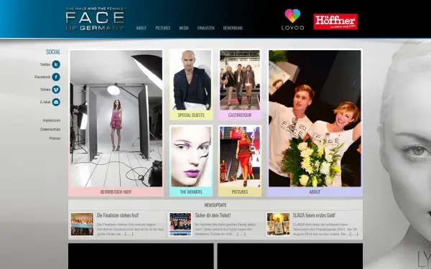Follow the E-Mail text link
The image size is (431, 269).
45,102
